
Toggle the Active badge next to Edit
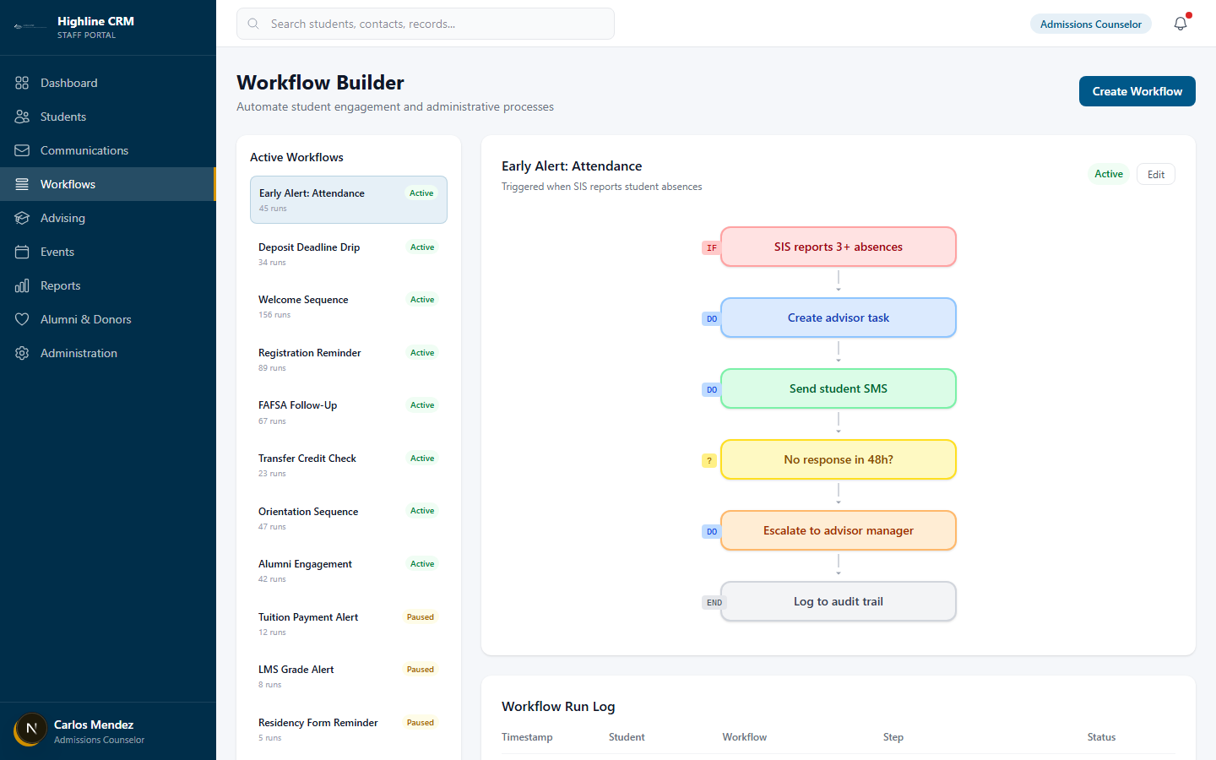coord(1109,174)
